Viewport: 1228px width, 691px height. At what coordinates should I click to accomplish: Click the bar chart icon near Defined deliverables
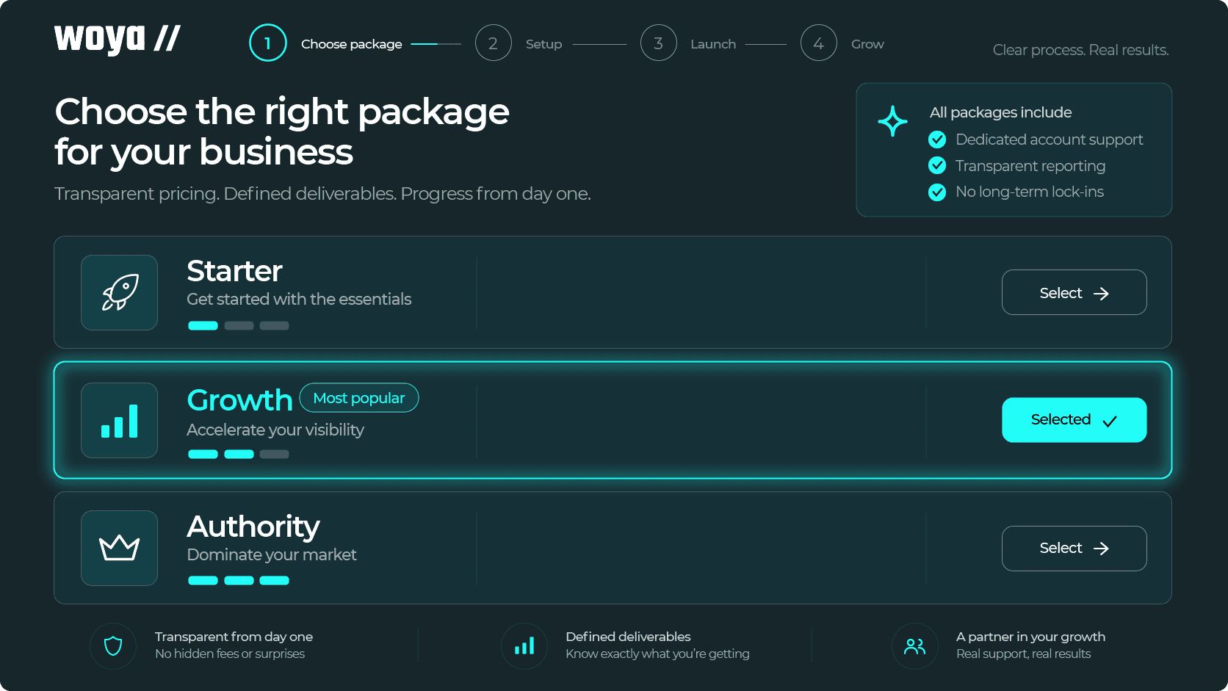pos(524,646)
